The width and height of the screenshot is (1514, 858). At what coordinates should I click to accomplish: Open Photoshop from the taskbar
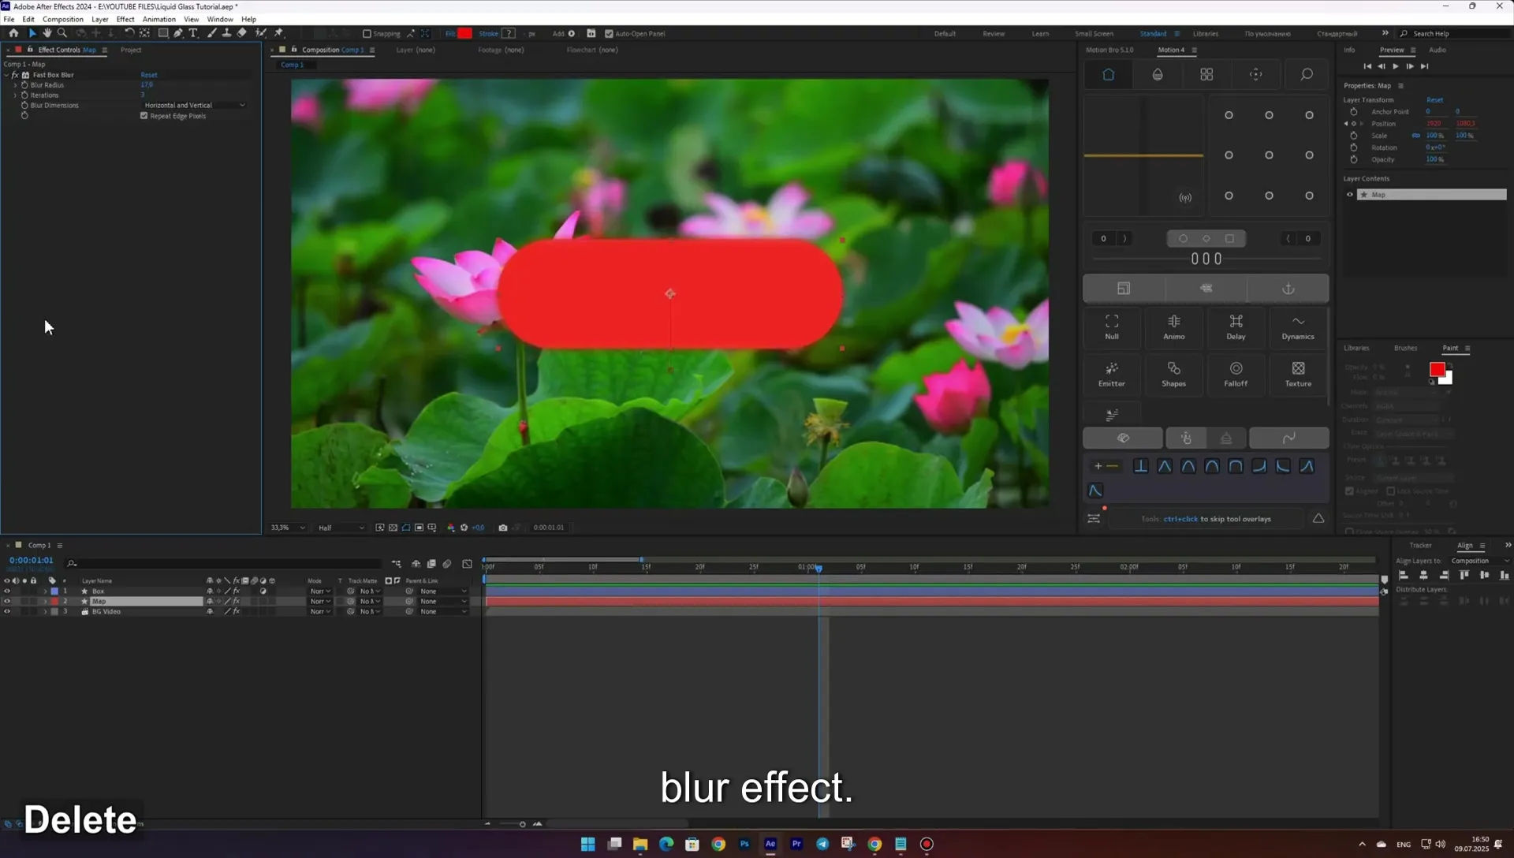[x=744, y=844]
